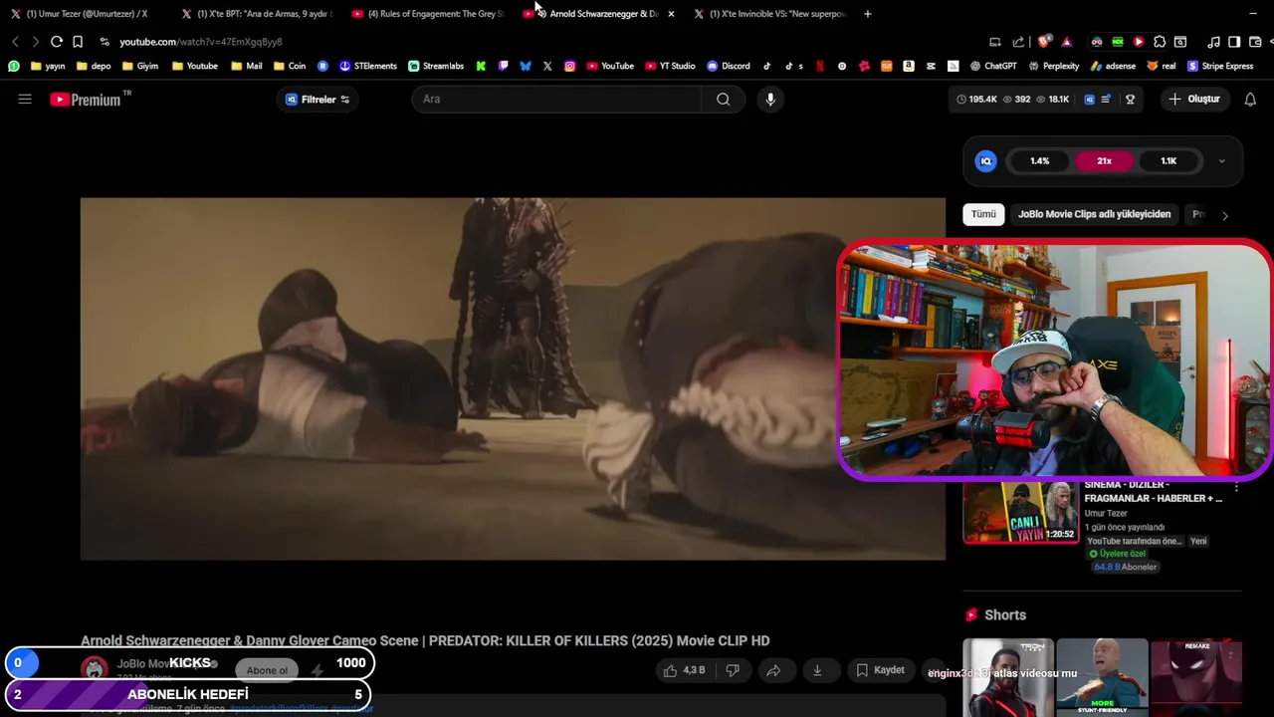The image size is (1274, 717).
Task: Open WhatsApp bookmark icon
Action: tap(14, 66)
